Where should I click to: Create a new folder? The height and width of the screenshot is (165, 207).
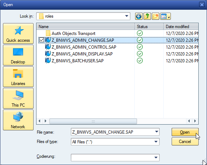[155, 16]
